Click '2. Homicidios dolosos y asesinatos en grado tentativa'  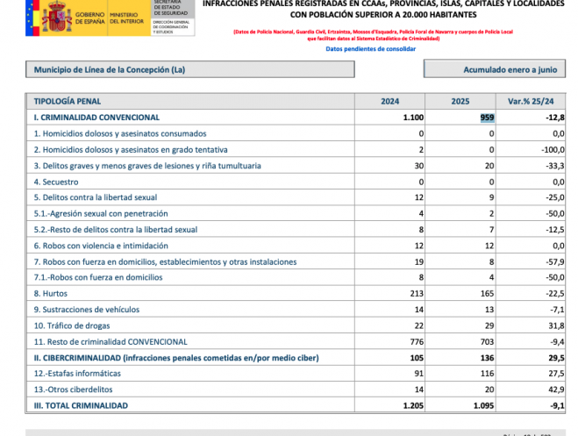(x=131, y=150)
